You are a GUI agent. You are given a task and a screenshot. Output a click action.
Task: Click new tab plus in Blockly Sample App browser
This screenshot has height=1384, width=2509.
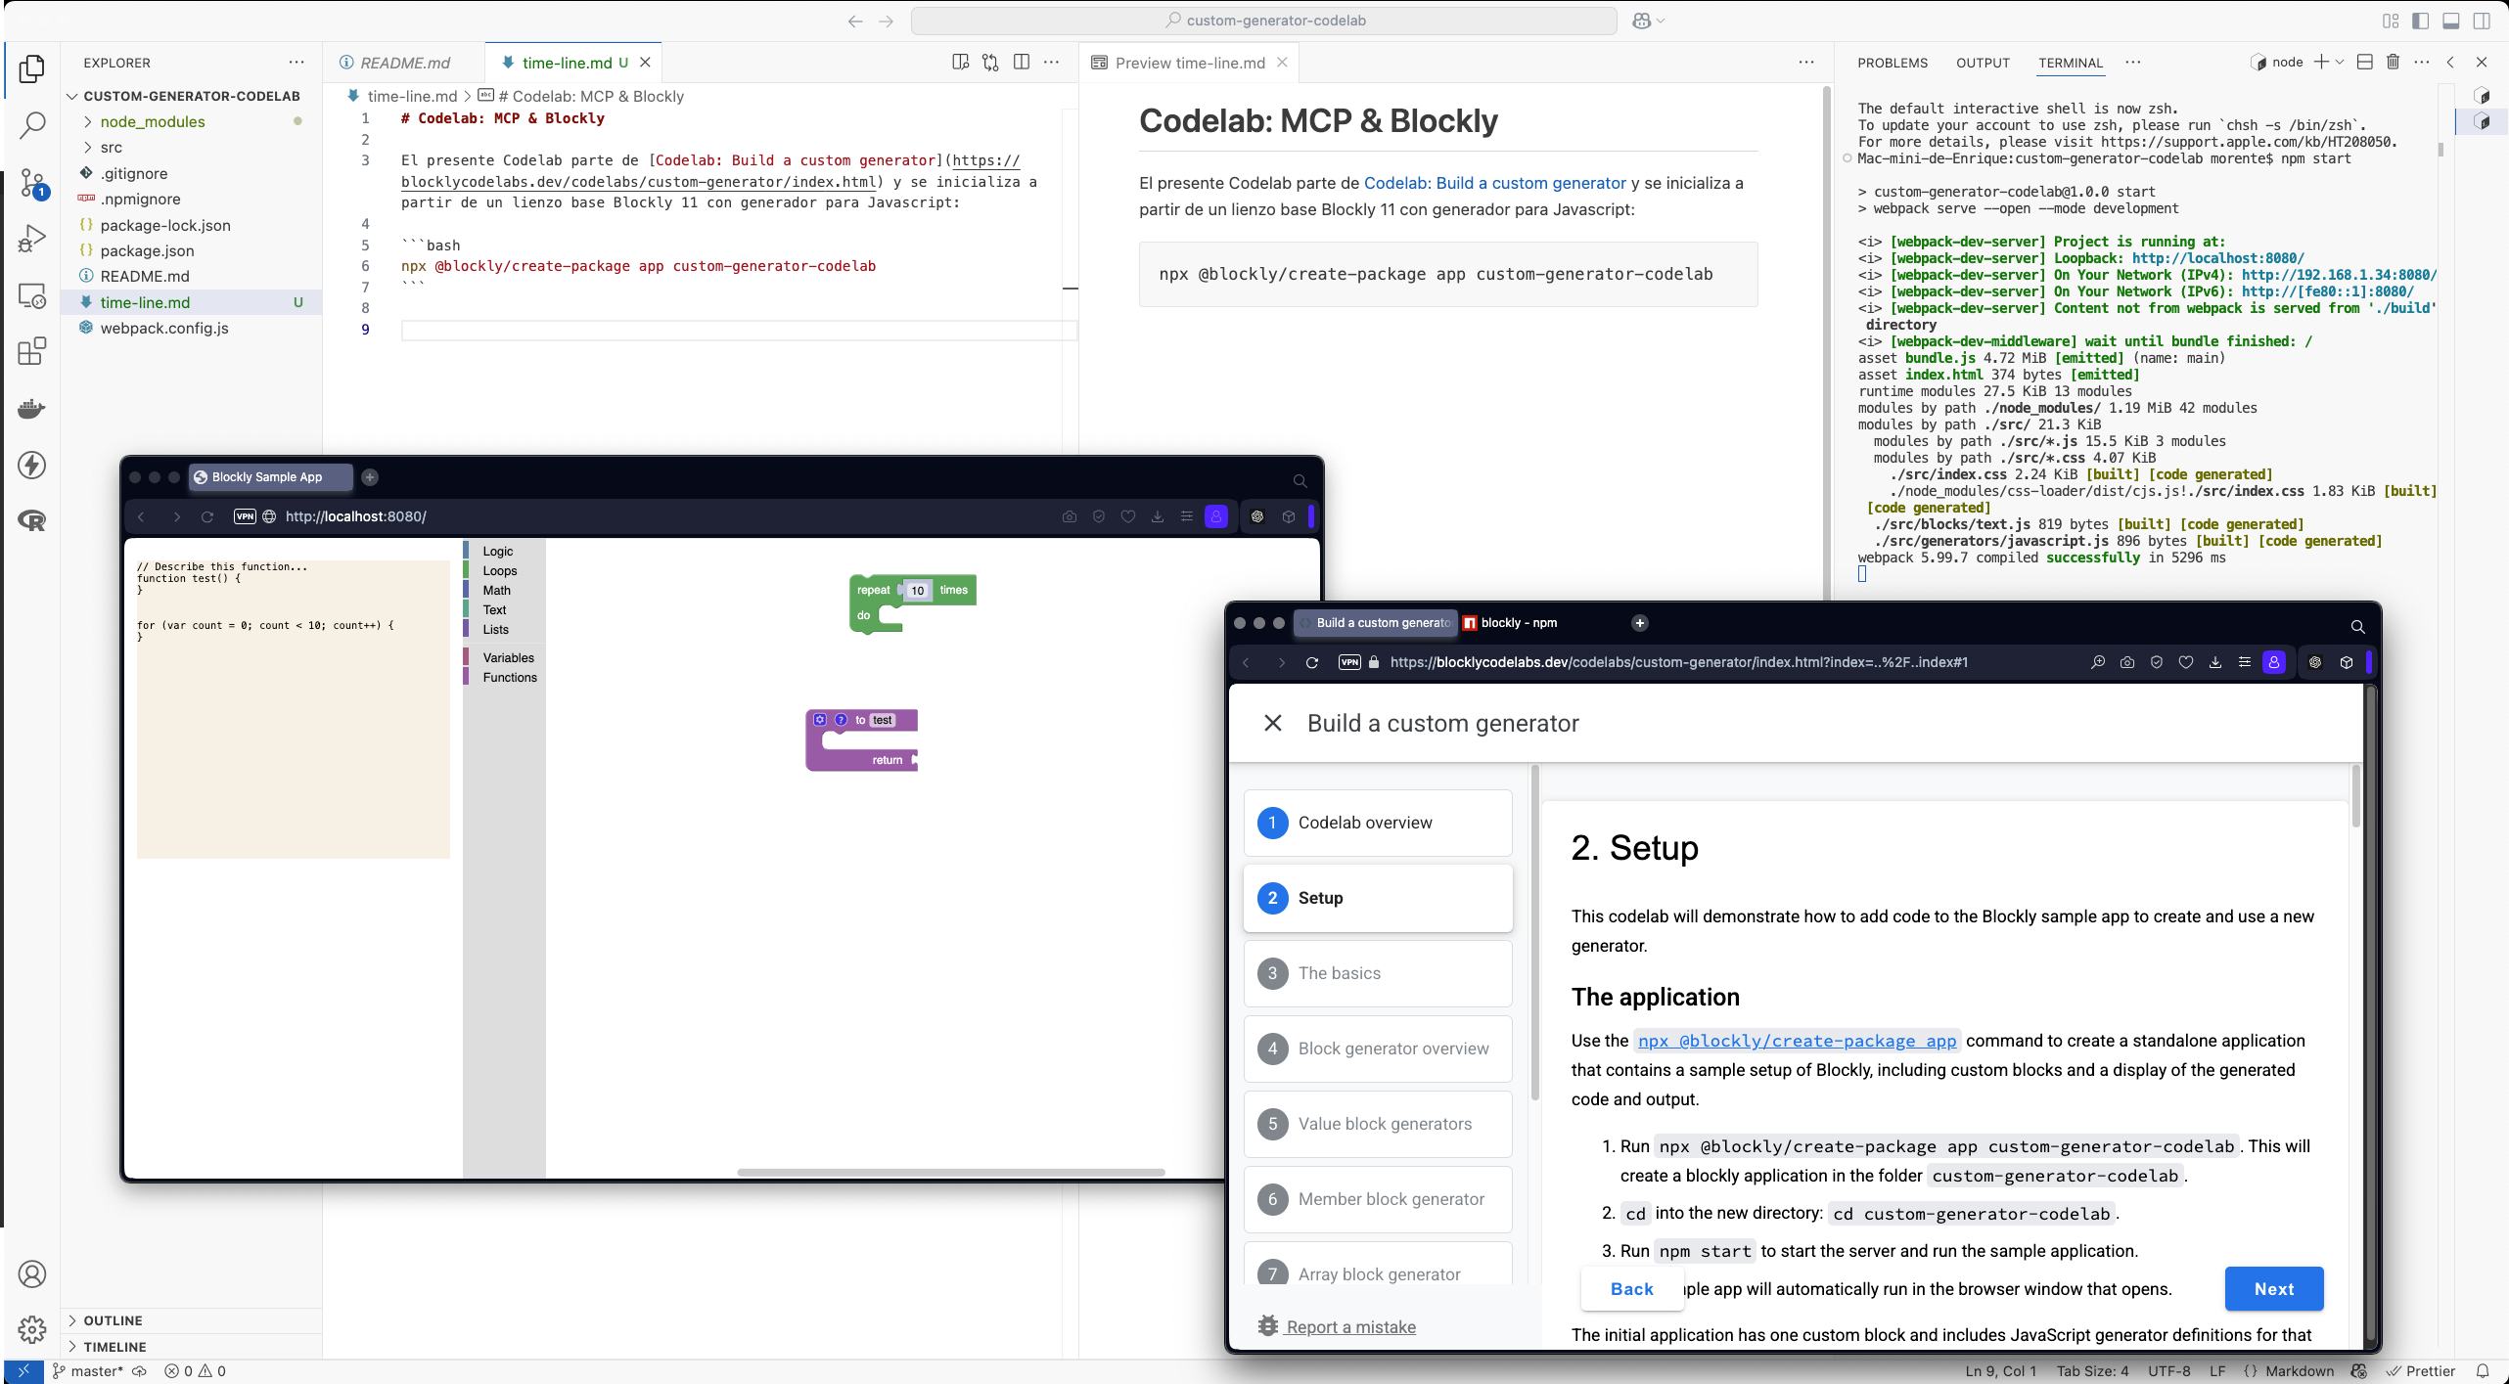370,477
